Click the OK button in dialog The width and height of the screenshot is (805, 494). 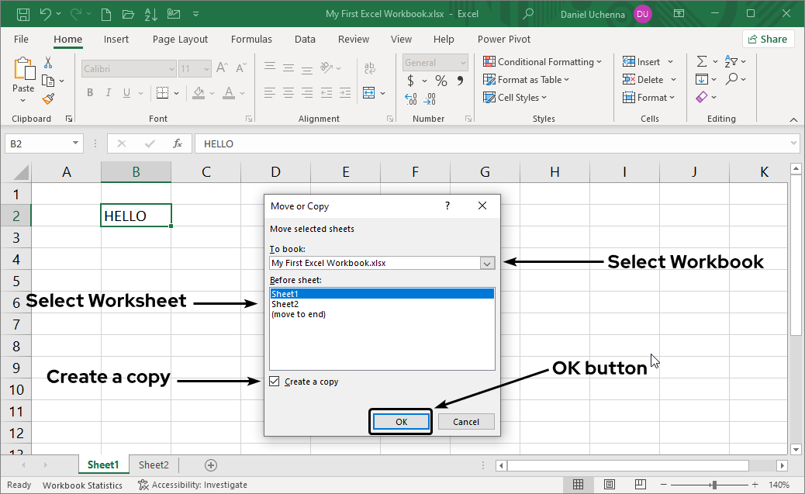(x=400, y=421)
